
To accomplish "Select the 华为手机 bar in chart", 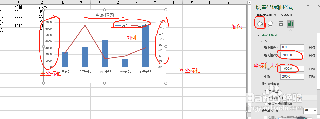I will pos(85,57).
